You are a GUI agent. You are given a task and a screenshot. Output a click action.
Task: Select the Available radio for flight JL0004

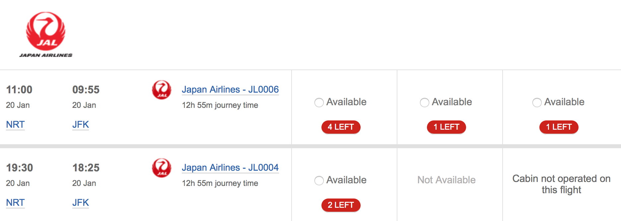click(x=319, y=181)
